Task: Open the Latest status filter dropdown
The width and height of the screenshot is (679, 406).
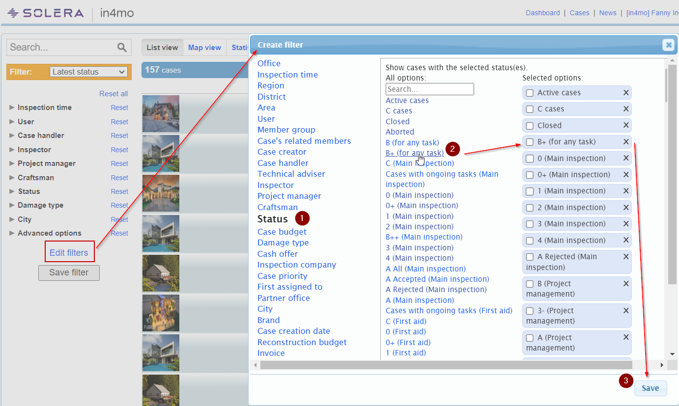Action: (x=88, y=72)
